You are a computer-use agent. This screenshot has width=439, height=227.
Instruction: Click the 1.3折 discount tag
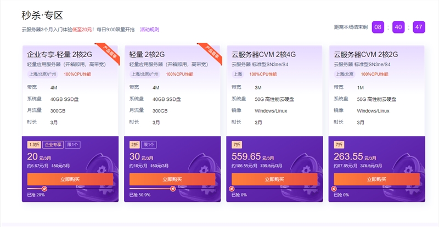34,145
